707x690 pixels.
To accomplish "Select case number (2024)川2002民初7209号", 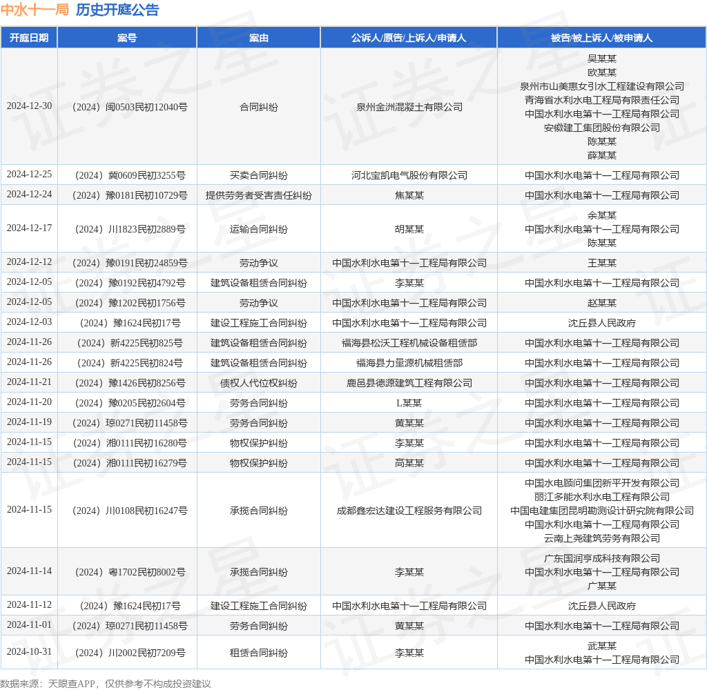I will 130,653.
